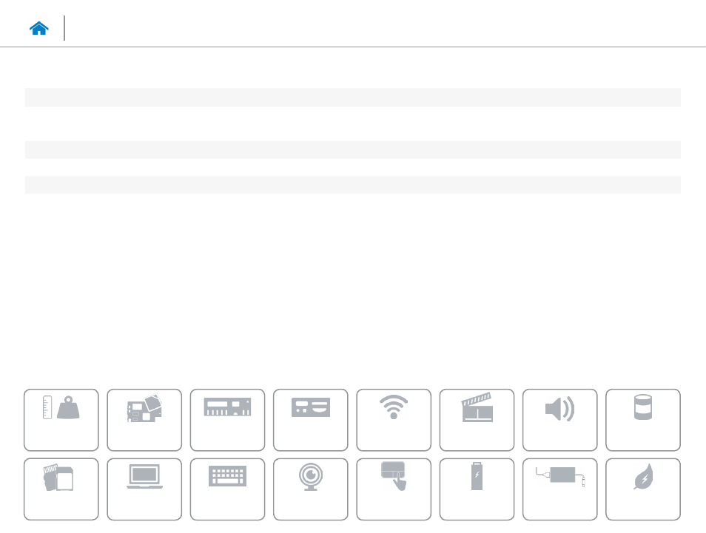Open the audio speaker tile
Viewport: 706px width, 533px height.
pyautogui.click(x=559, y=420)
